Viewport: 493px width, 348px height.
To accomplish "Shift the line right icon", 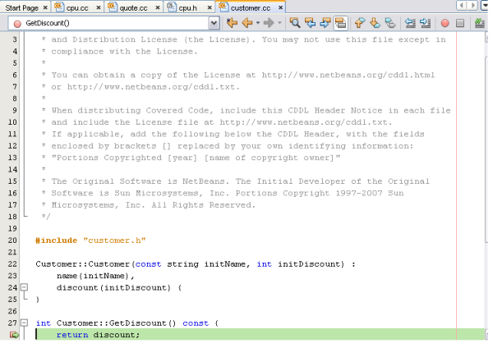I will click(425, 23).
